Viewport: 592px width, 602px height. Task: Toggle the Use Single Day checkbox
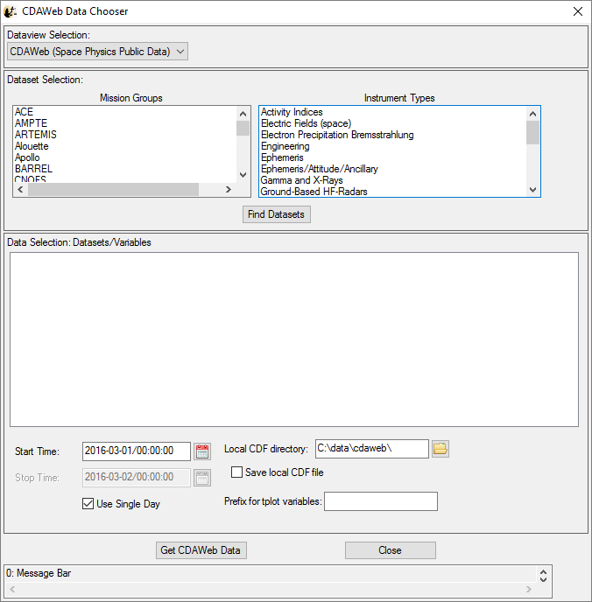88,504
